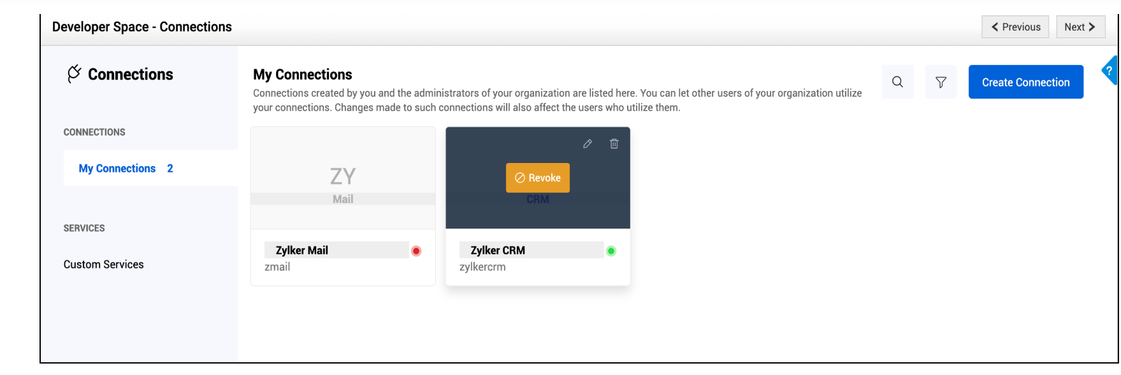Go to the Next page

[x=1080, y=27]
